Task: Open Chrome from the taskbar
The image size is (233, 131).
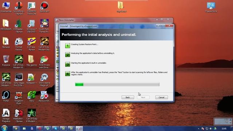Action: (x=16, y=128)
